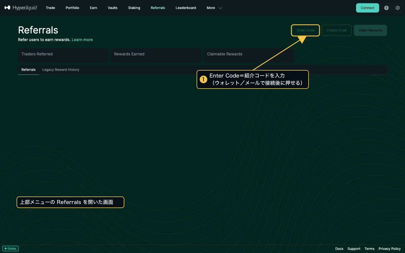Click the Rewards Earned card
Viewport: 405px width, 253px height.
[156, 55]
